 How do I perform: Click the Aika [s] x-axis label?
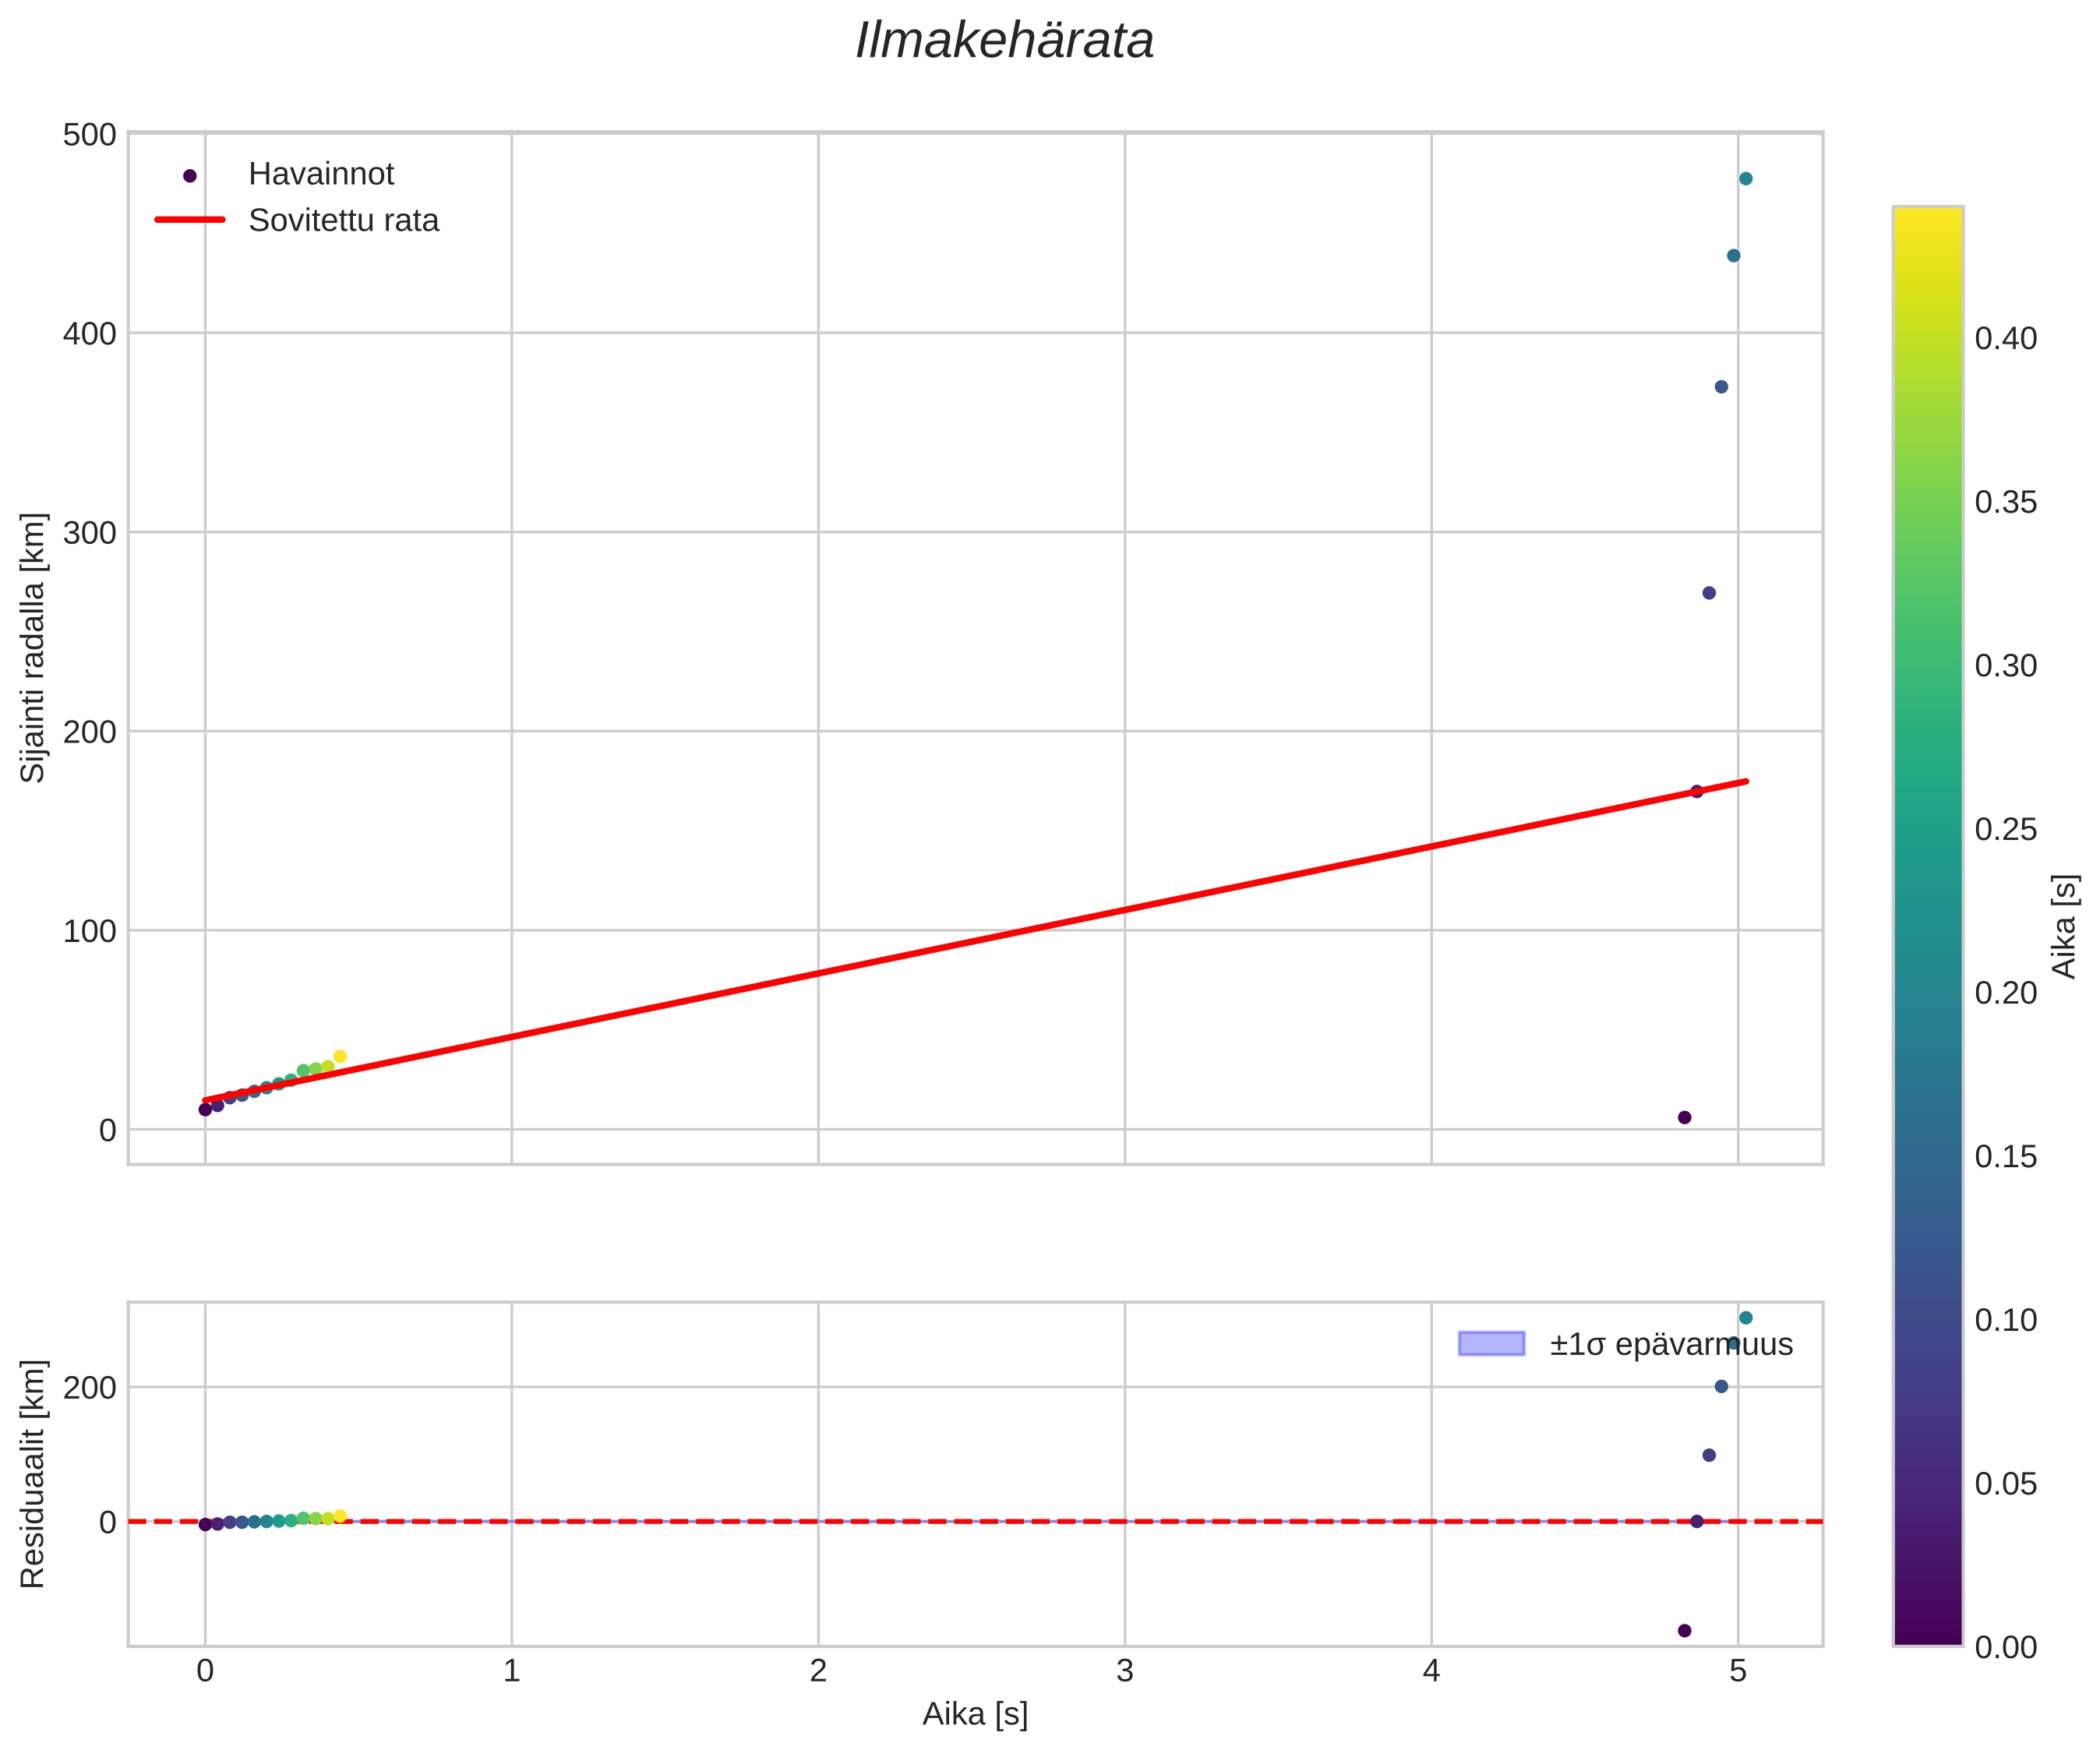tap(975, 1714)
